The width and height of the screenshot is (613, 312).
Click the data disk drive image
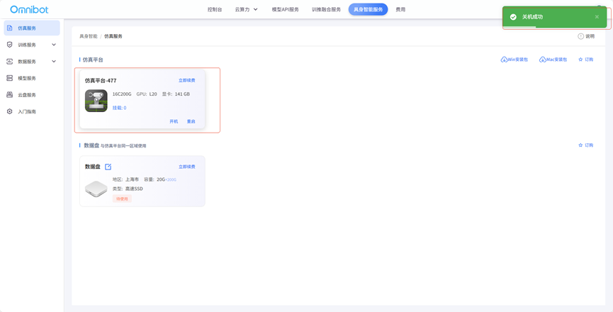click(96, 189)
